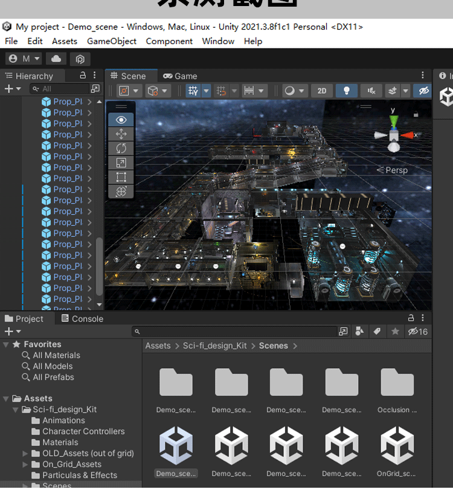This screenshot has height=498, width=453.
Task: Select All Prefabs in Favorites
Action: [53, 377]
